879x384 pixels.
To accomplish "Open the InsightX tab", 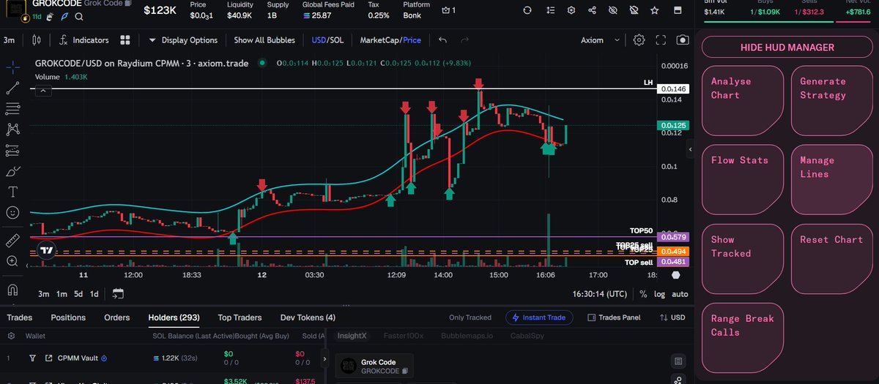I will 352,336.
